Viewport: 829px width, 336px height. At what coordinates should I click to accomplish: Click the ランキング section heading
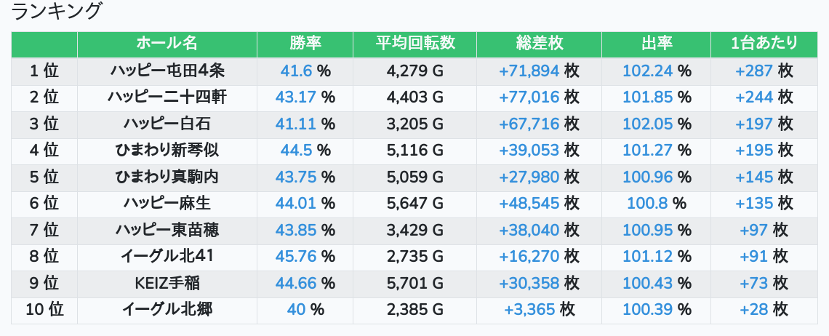pos(55,12)
